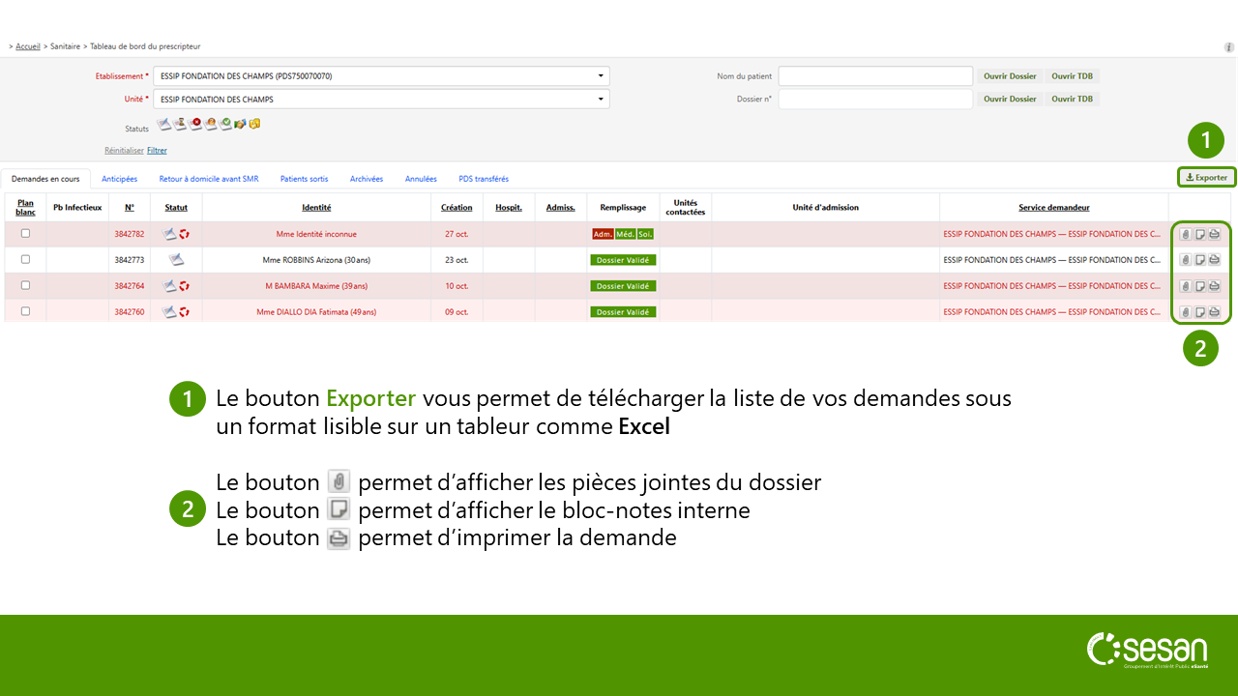Click the info icon at top right
The height and width of the screenshot is (696, 1238).
click(1228, 46)
